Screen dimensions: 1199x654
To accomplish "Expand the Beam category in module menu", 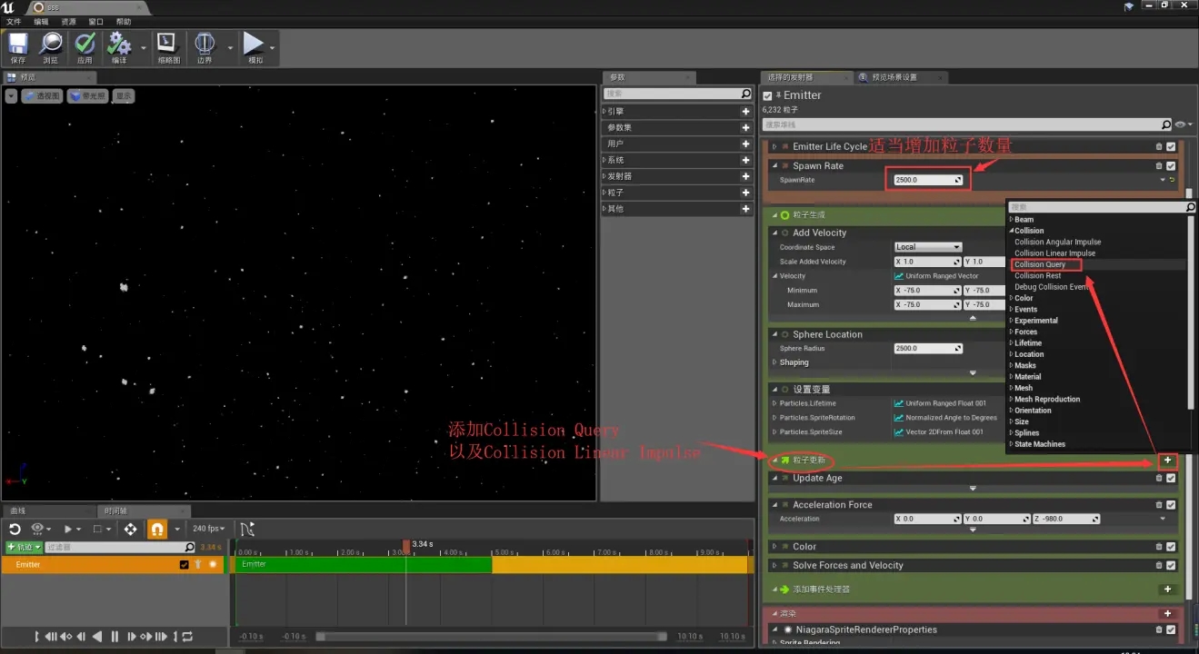I will point(1011,220).
